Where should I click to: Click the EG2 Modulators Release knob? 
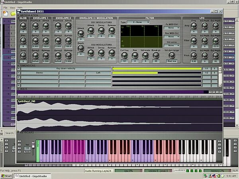112,53
